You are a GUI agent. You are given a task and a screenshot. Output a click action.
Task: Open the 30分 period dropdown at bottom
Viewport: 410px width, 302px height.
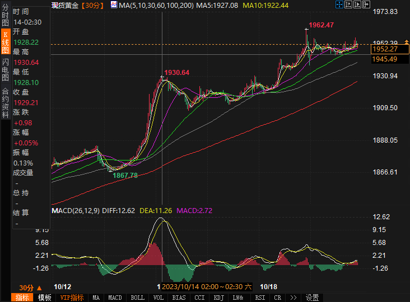point(29,287)
